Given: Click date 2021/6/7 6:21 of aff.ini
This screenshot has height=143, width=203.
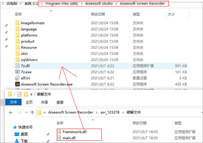Looking at the screenshot, I should click(x=103, y=78).
